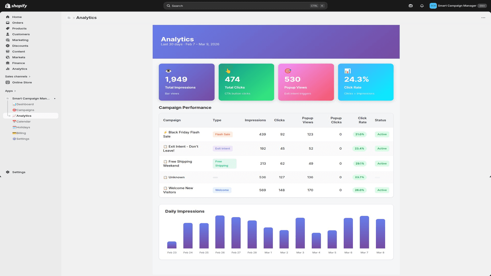
Task: Click the 1,949 Total Impressions value
Action: [x=176, y=79]
